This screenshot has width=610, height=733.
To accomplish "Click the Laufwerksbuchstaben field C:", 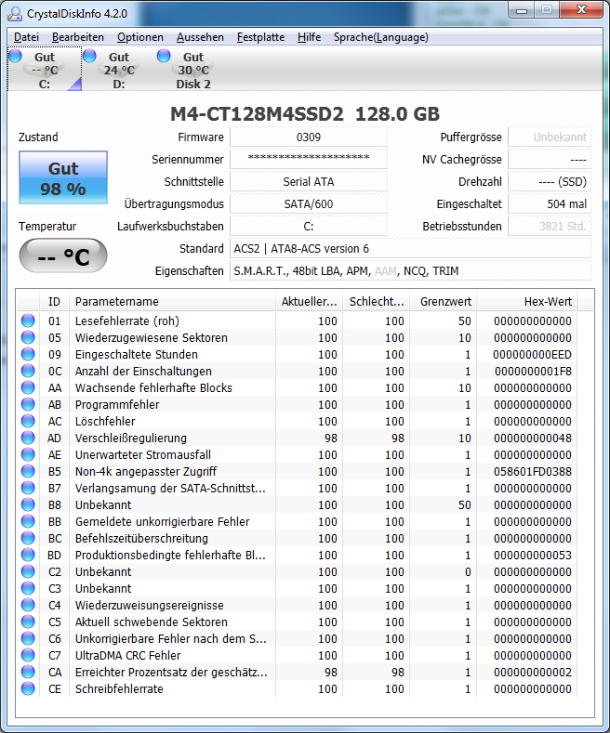I will [309, 227].
